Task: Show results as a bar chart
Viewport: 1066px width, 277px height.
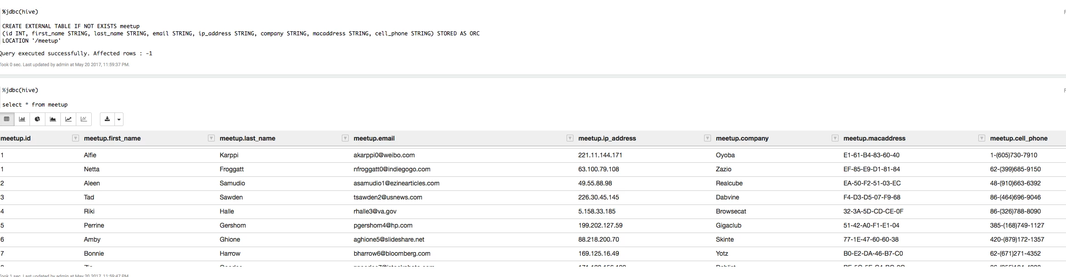Action: (x=22, y=119)
